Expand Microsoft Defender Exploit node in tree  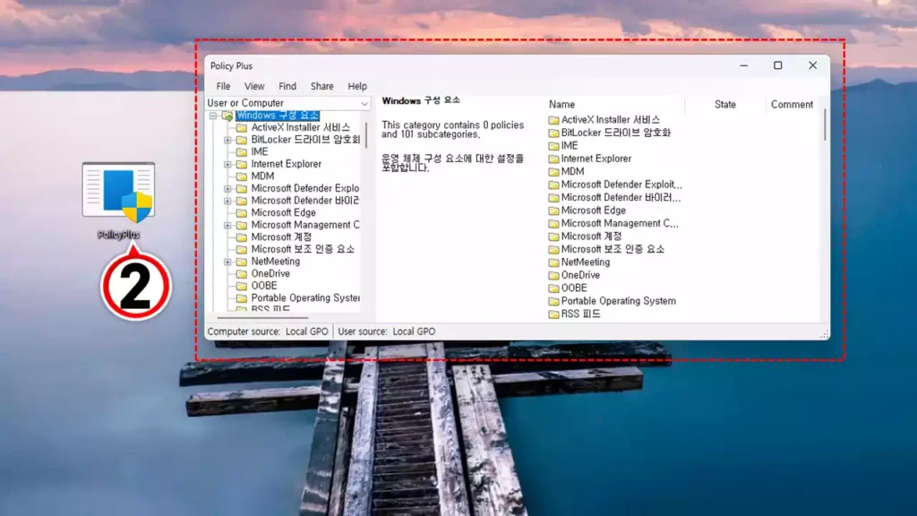click(227, 189)
